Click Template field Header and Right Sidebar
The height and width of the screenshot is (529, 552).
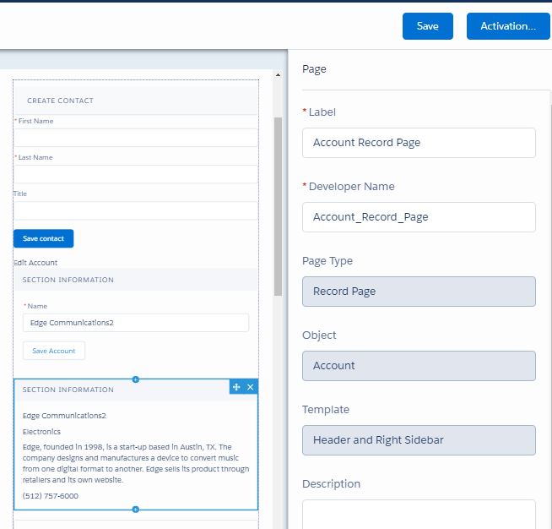click(x=419, y=440)
